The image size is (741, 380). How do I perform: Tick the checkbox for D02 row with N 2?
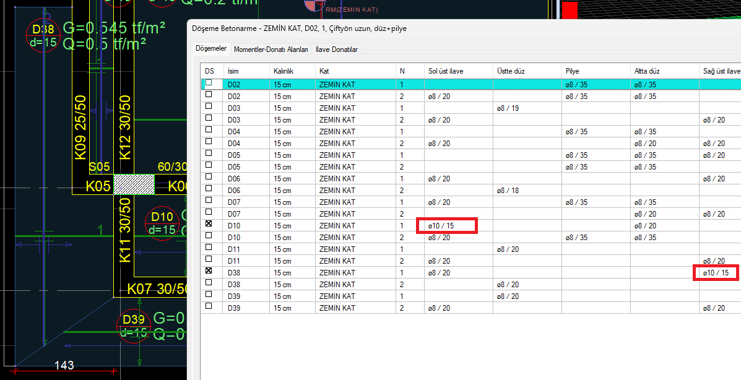point(209,95)
